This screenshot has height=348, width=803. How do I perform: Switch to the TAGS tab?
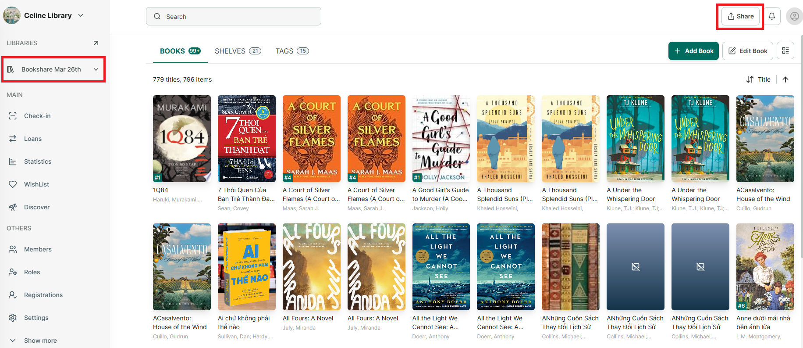coord(292,51)
